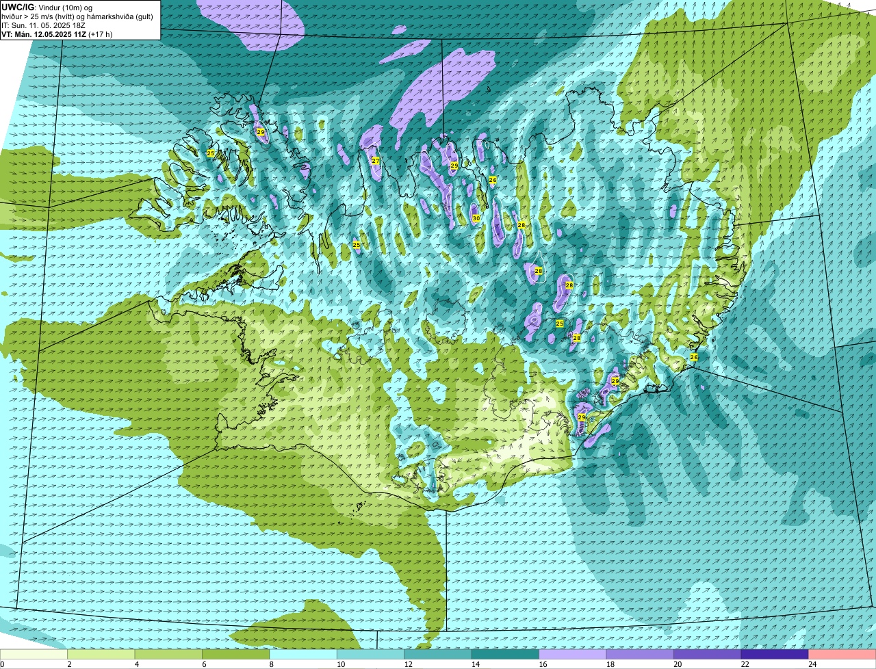Click the 'UWC/IG: Vindur (10m) og' title line
Viewport: 876px width, 669px height.
click(x=47, y=7)
